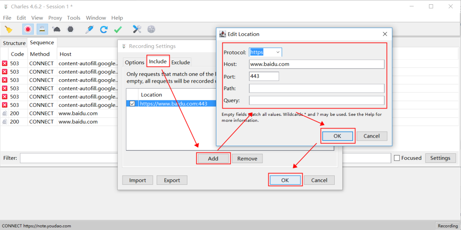
Task: Select the first www.baidu.com host entry
Action: pos(78,114)
